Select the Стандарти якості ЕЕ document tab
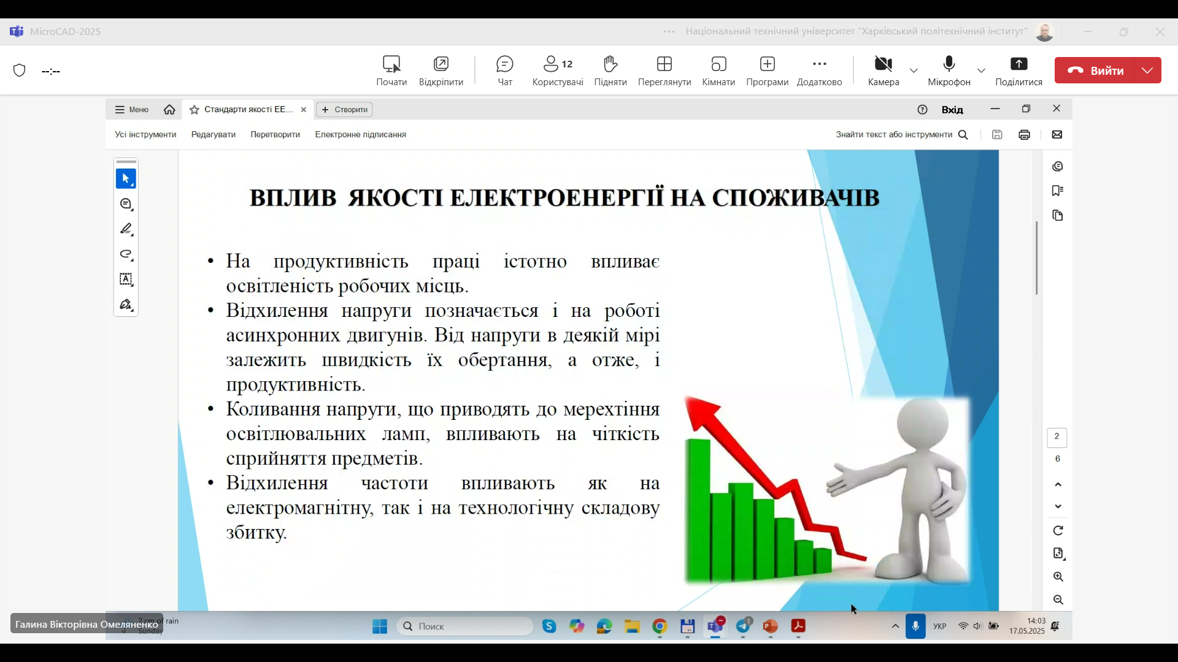 point(248,110)
